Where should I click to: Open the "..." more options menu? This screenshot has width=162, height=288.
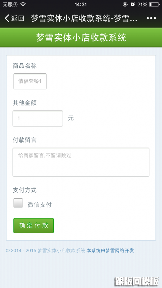151,18
